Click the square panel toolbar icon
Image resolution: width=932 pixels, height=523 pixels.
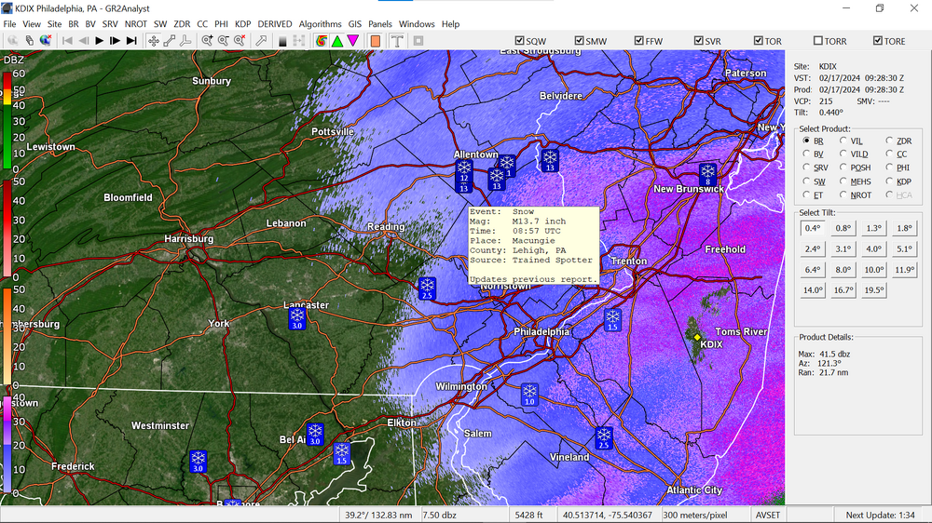[418, 40]
